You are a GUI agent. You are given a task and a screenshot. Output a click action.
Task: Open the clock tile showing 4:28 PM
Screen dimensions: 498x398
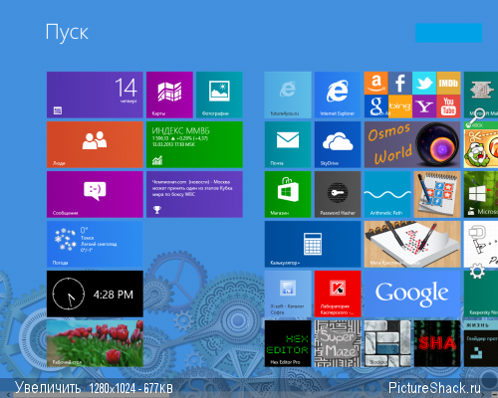[x=95, y=294]
